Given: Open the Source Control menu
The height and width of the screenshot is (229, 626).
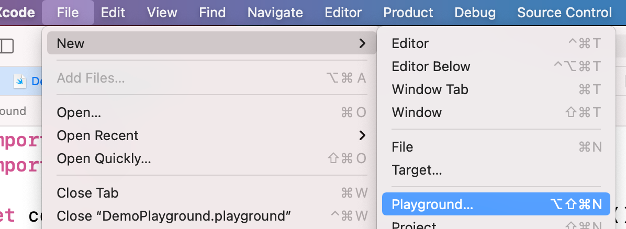Looking at the screenshot, I should click(565, 13).
